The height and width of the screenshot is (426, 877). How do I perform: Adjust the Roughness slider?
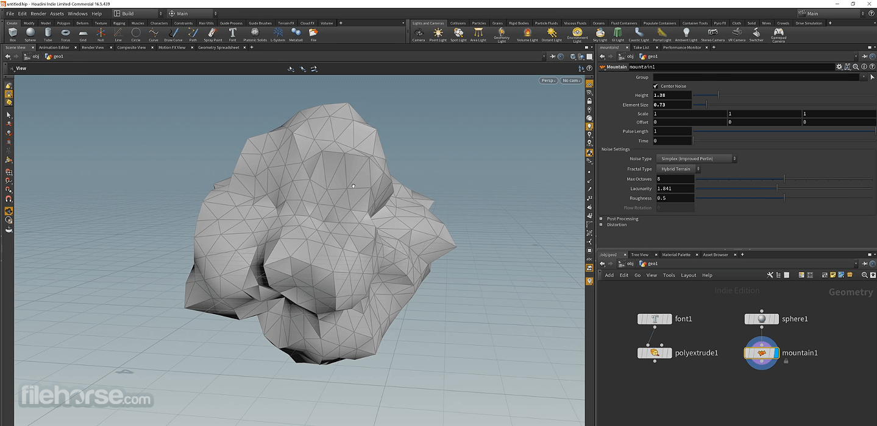784,198
